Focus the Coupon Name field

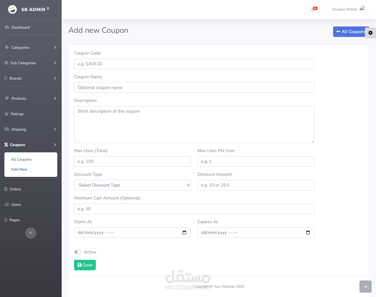pyautogui.click(x=194, y=88)
